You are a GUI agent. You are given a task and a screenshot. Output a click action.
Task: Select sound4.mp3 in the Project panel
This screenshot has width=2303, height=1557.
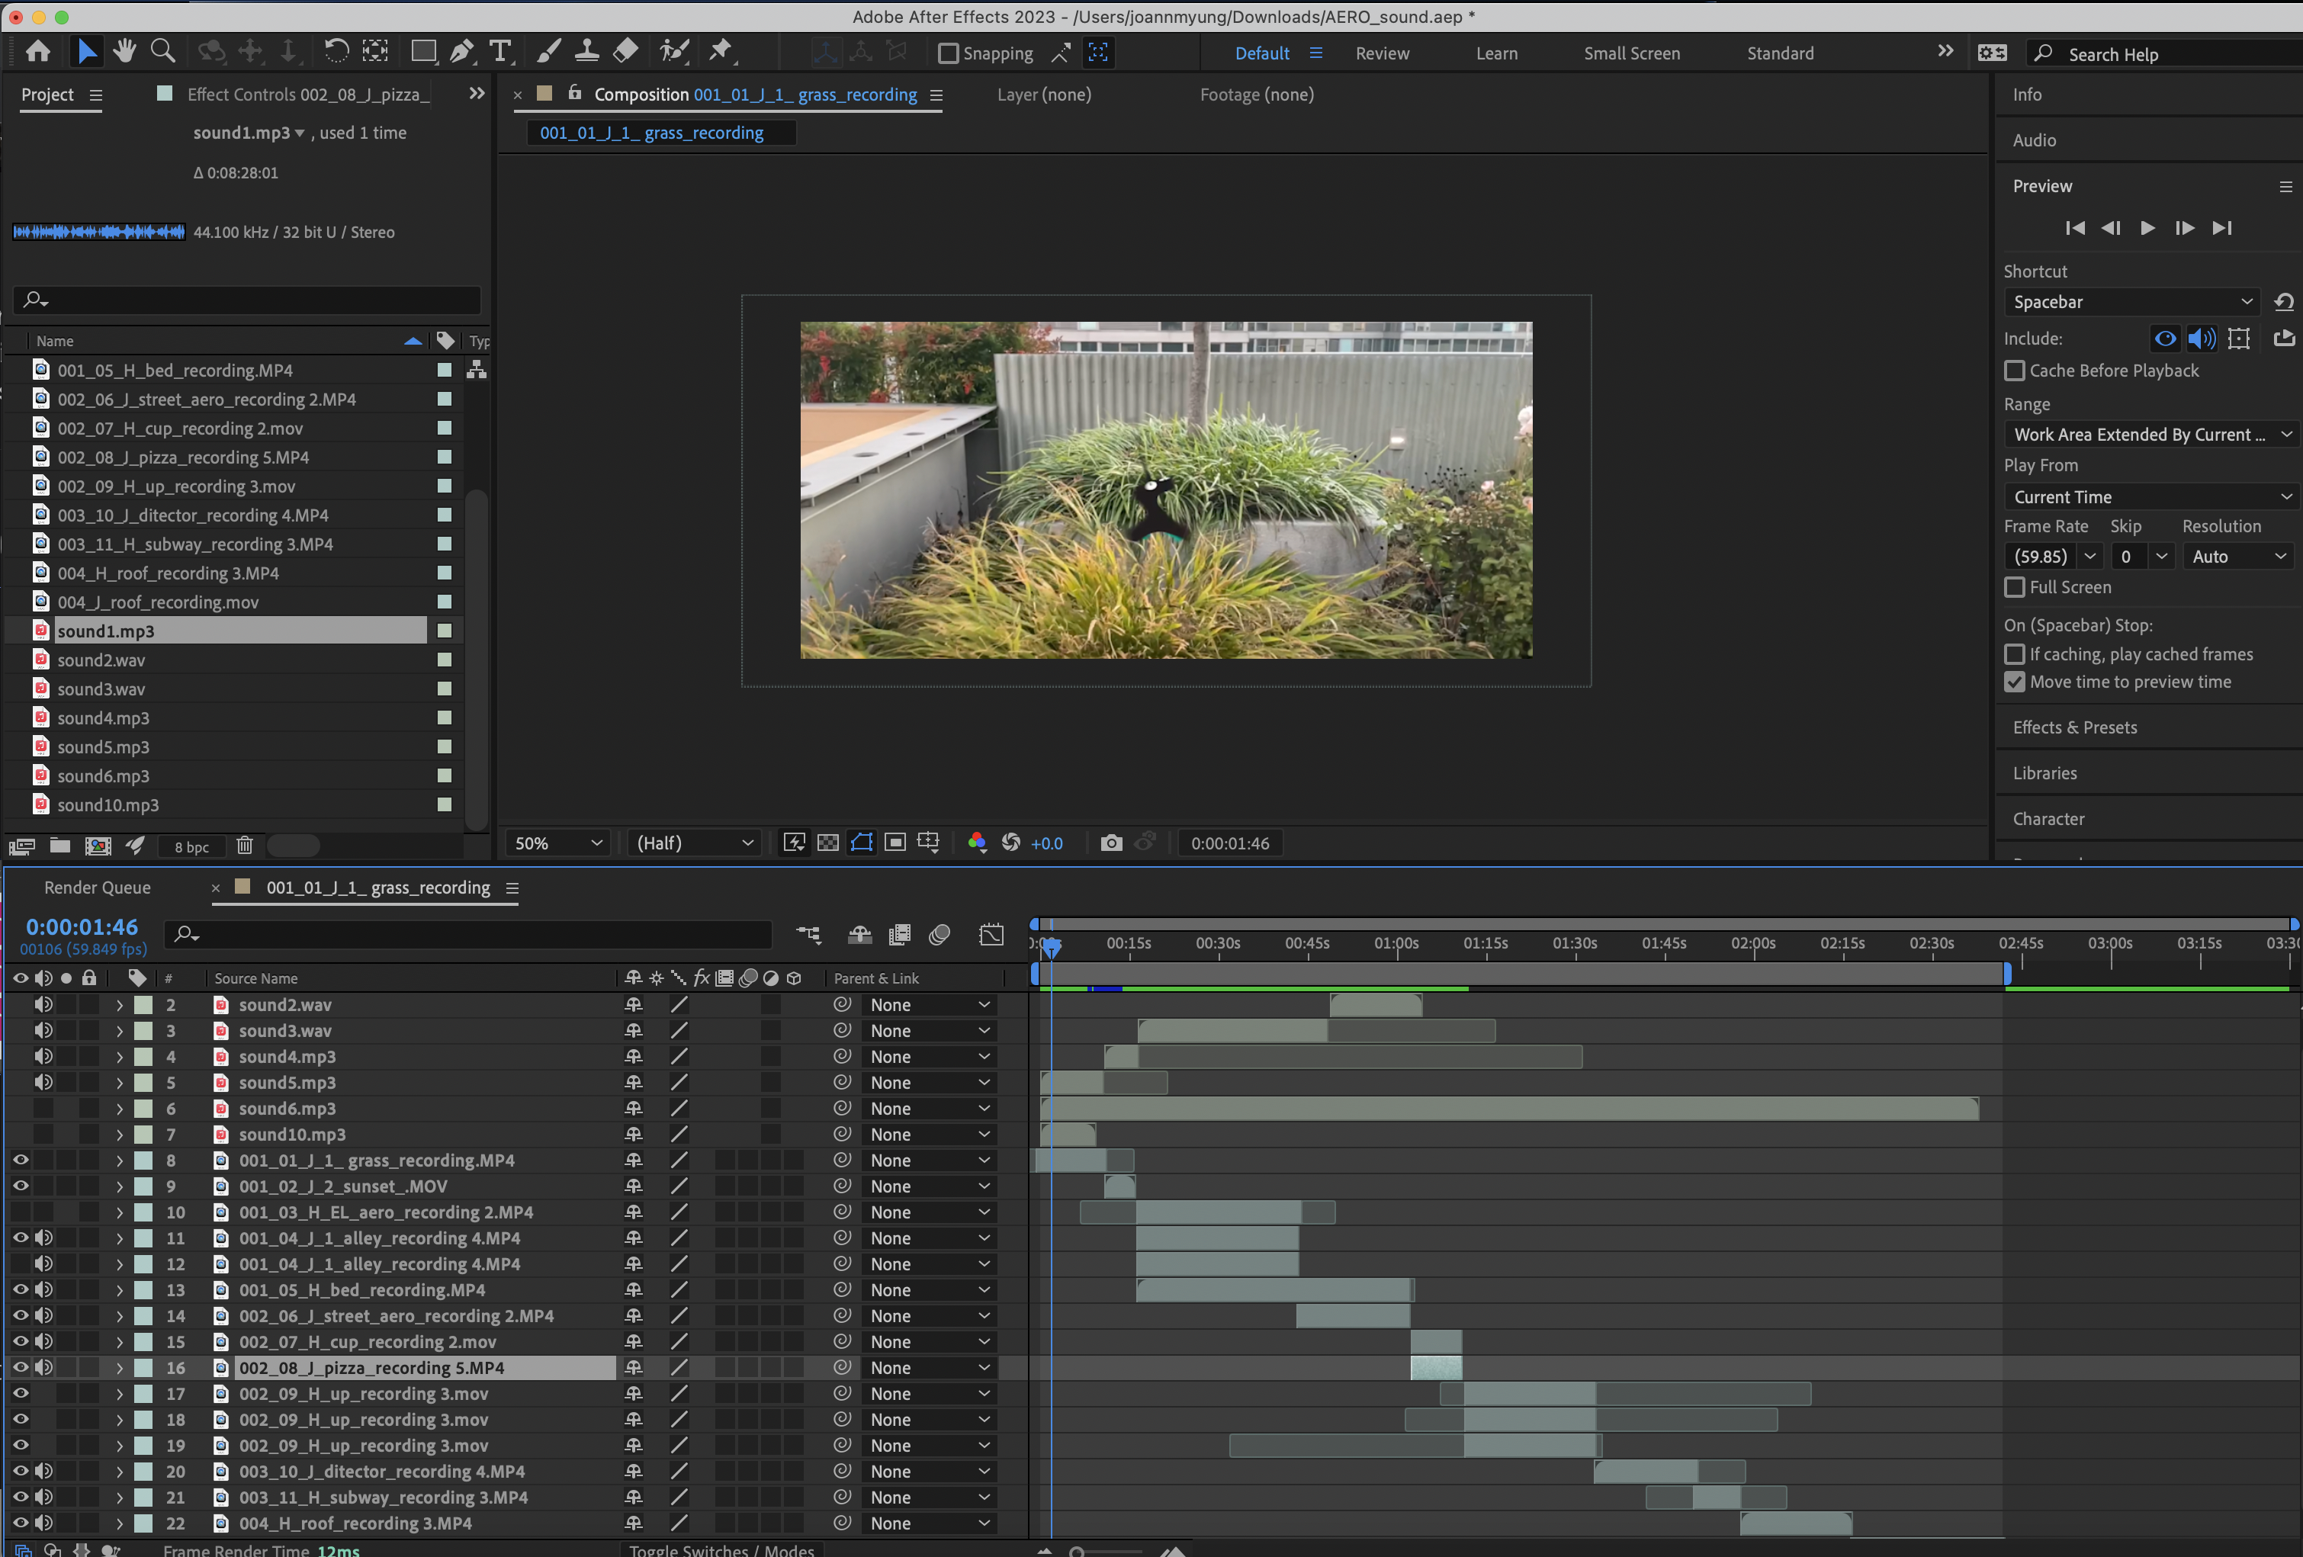[x=103, y=718]
